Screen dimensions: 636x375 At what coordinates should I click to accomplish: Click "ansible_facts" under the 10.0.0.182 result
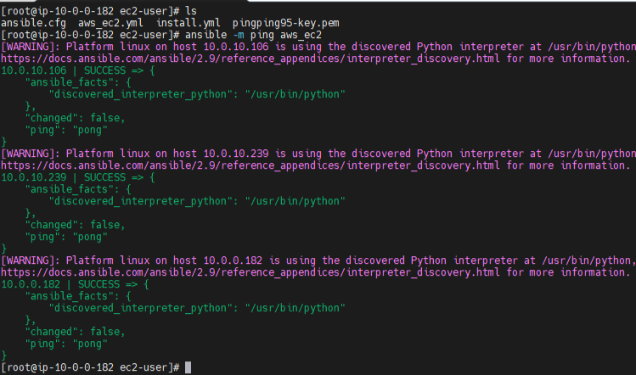pos(70,296)
